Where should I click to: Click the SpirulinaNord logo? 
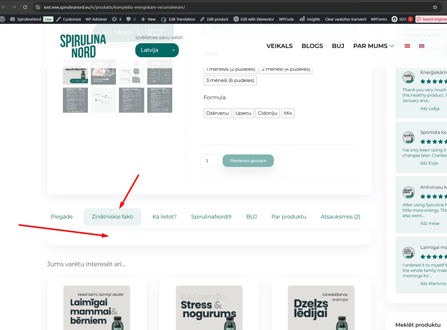click(83, 46)
